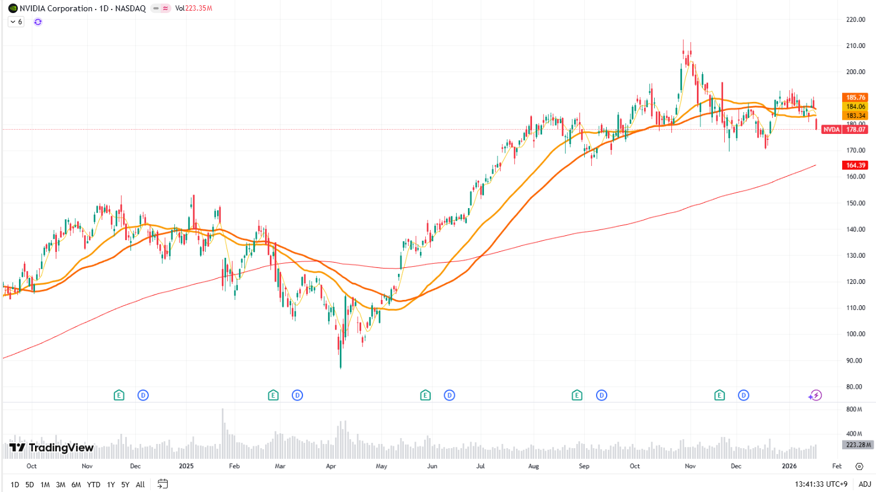Screen dimensions: 876x492
Task: Open the 13:41:33 UTC+9 timezone menu
Action: click(x=821, y=484)
